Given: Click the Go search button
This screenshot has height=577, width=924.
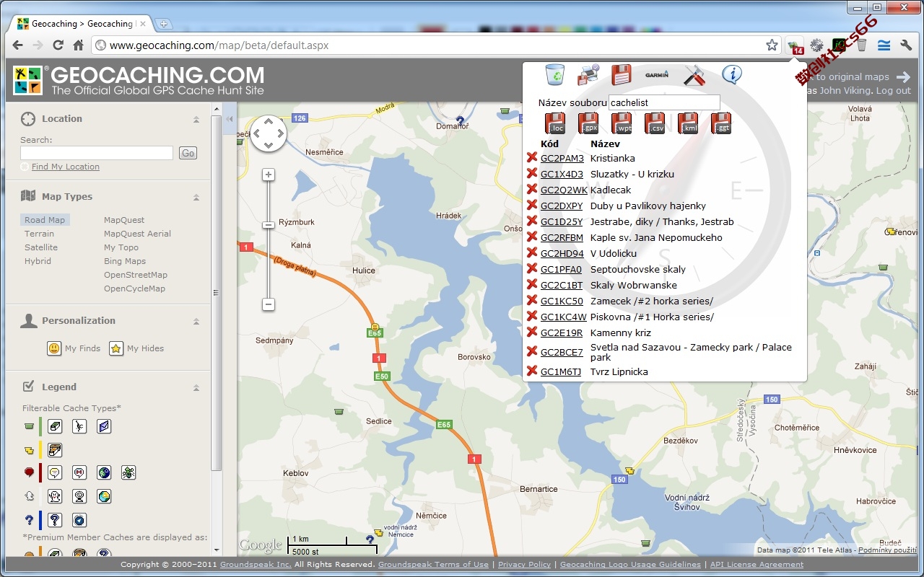Looking at the screenshot, I should [188, 153].
